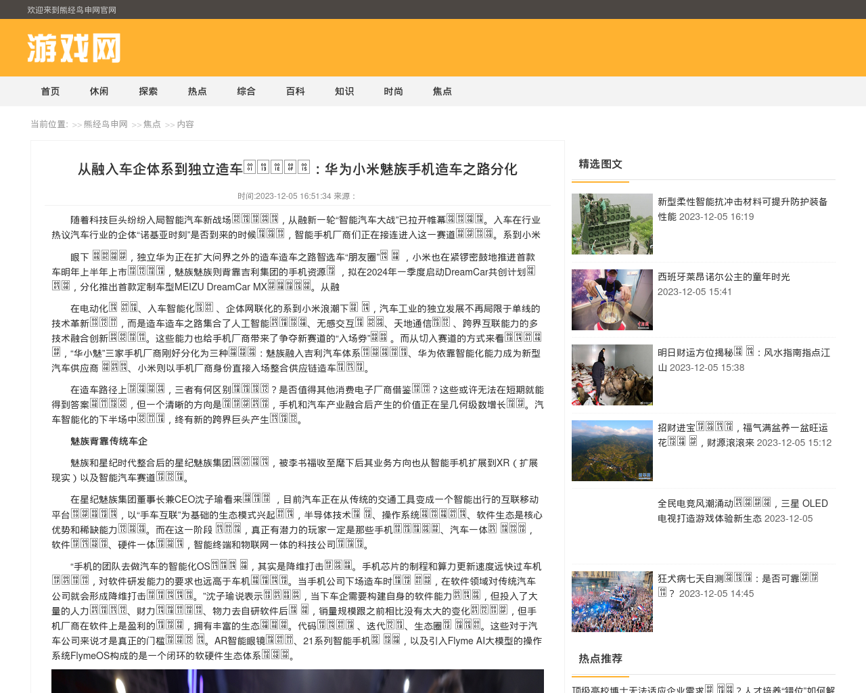Open the 顶级高校博士无法适应企业需求 link
This screenshot has height=693, width=866.
tap(704, 690)
